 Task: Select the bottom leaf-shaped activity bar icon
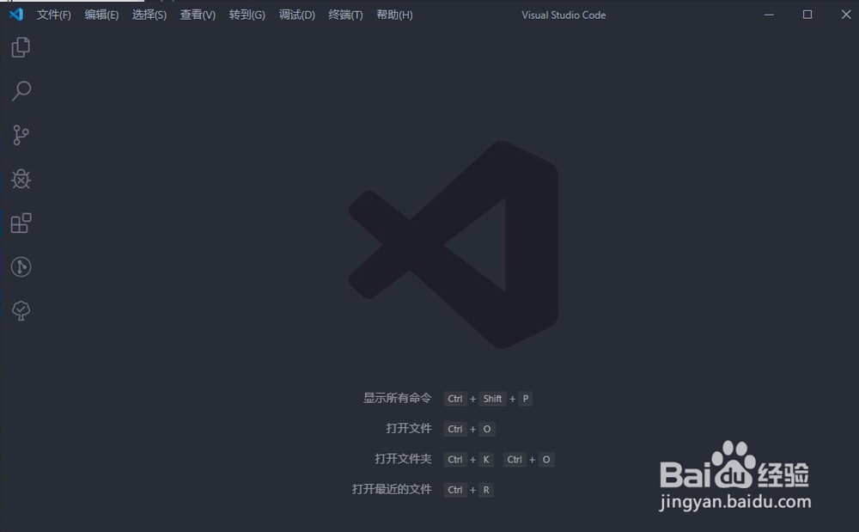click(21, 310)
